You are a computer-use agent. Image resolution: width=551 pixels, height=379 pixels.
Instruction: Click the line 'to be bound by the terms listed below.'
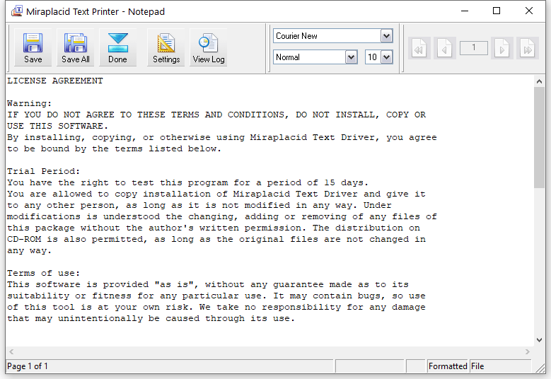tap(114, 148)
